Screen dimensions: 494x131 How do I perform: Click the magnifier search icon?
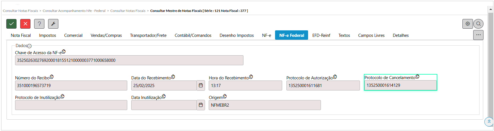478,24
